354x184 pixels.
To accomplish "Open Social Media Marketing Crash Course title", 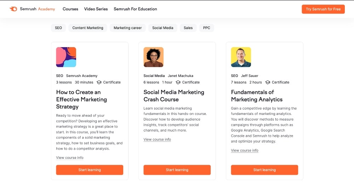I will [173, 96].
